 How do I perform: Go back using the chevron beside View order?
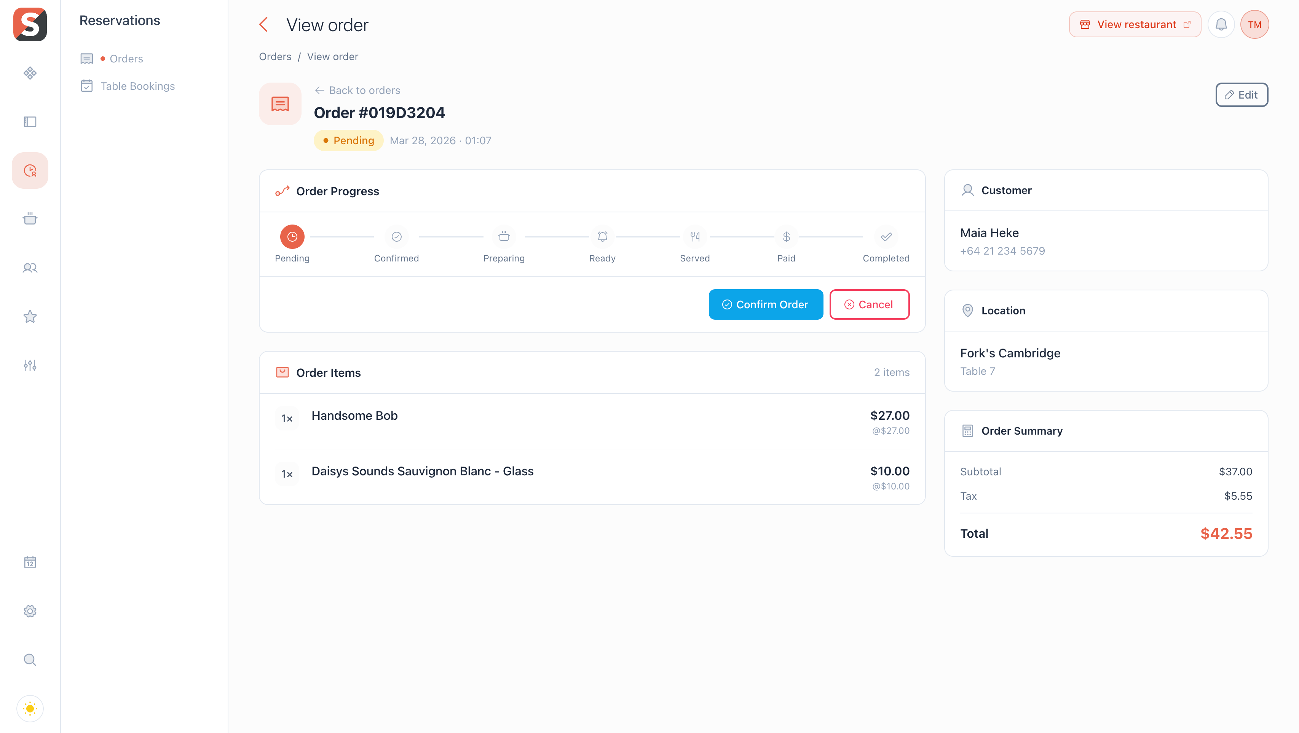point(263,24)
